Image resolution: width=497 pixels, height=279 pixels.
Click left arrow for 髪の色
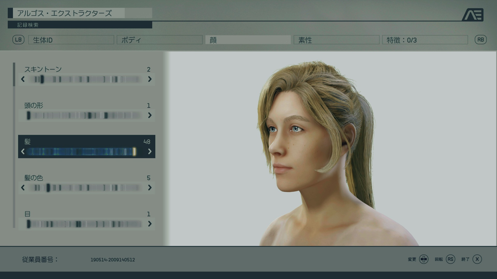23,188
